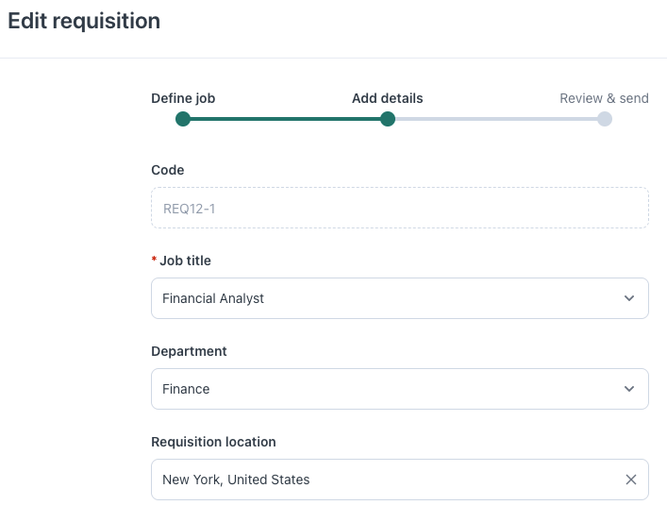Click the Define job step circle
667x505 pixels.
pos(183,119)
